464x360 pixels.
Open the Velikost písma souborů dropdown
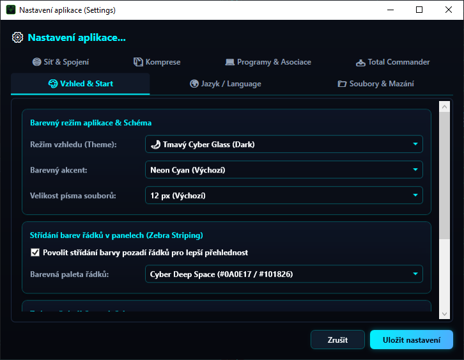point(284,195)
